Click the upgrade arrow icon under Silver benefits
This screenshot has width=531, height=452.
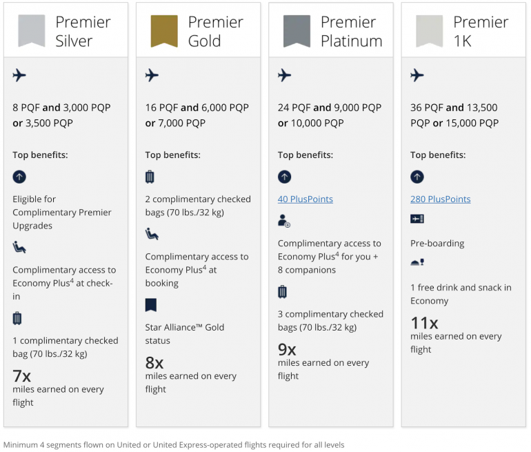tap(19, 177)
